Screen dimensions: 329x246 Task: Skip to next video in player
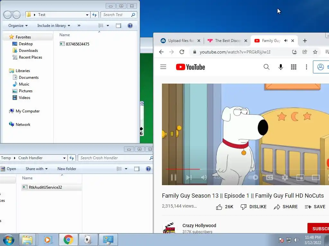(189, 177)
